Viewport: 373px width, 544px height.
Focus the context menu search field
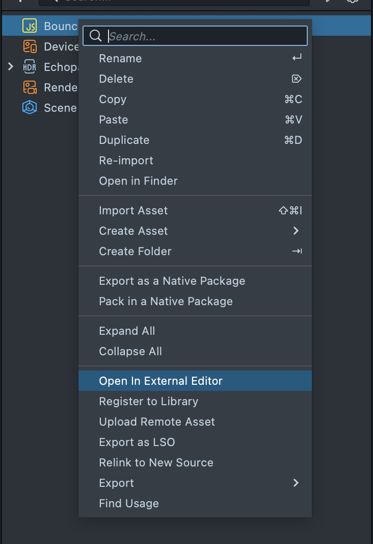click(x=206, y=36)
